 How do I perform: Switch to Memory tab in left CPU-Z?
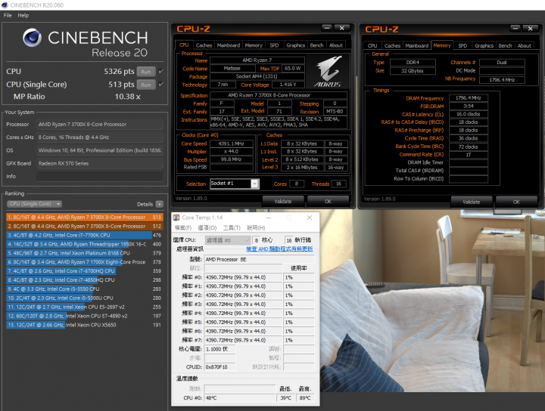tap(254, 45)
